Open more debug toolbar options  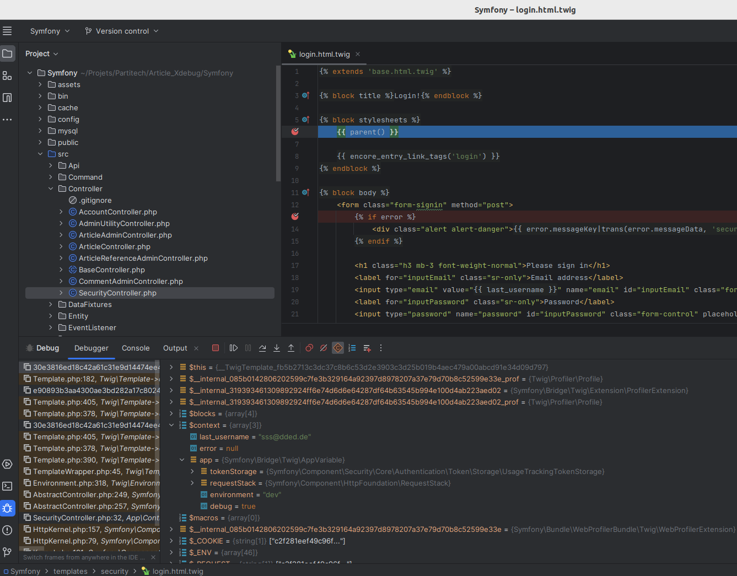[381, 348]
